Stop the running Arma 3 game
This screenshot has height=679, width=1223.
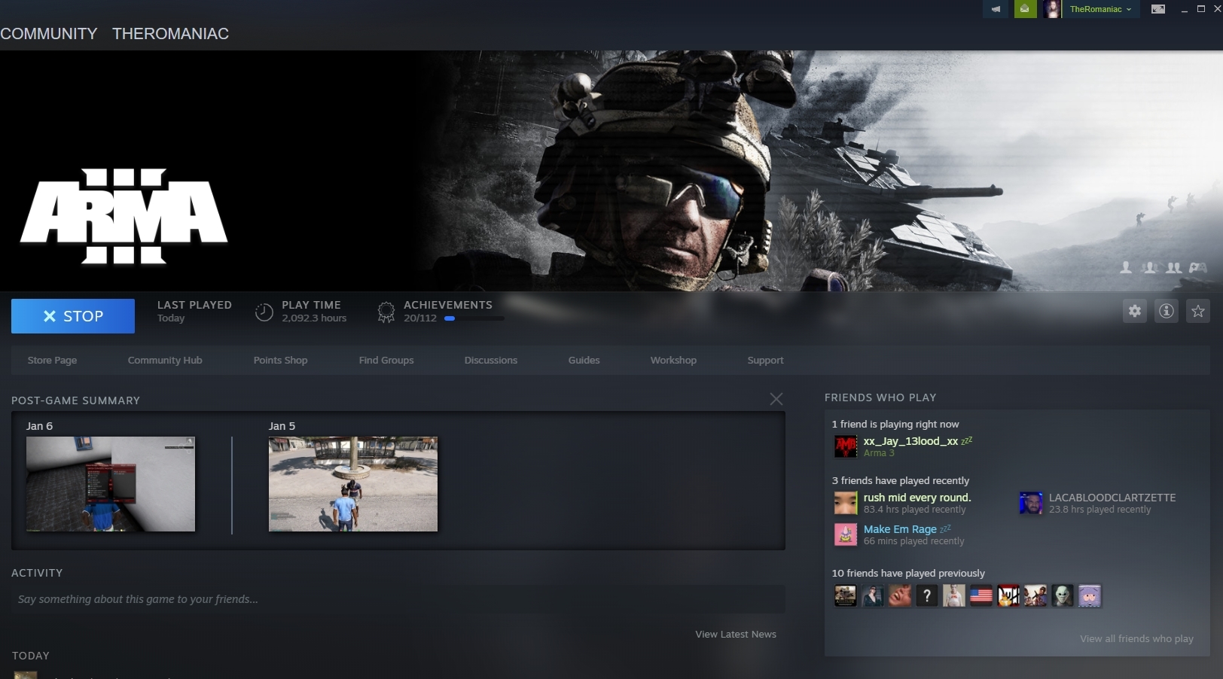(x=73, y=316)
